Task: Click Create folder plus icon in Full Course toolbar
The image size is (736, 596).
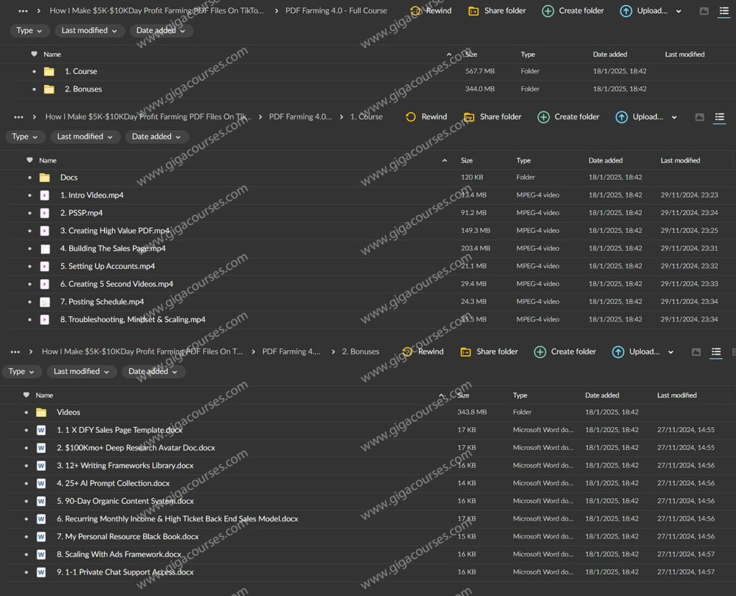Action: point(548,12)
